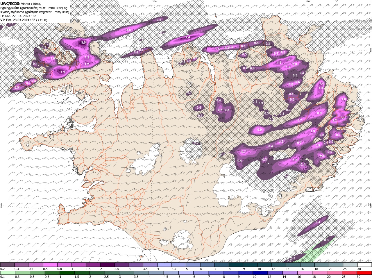Pick the pale grey swatch at 25 in the upper row
This screenshot has width=372, height=279.
(x=350, y=265)
